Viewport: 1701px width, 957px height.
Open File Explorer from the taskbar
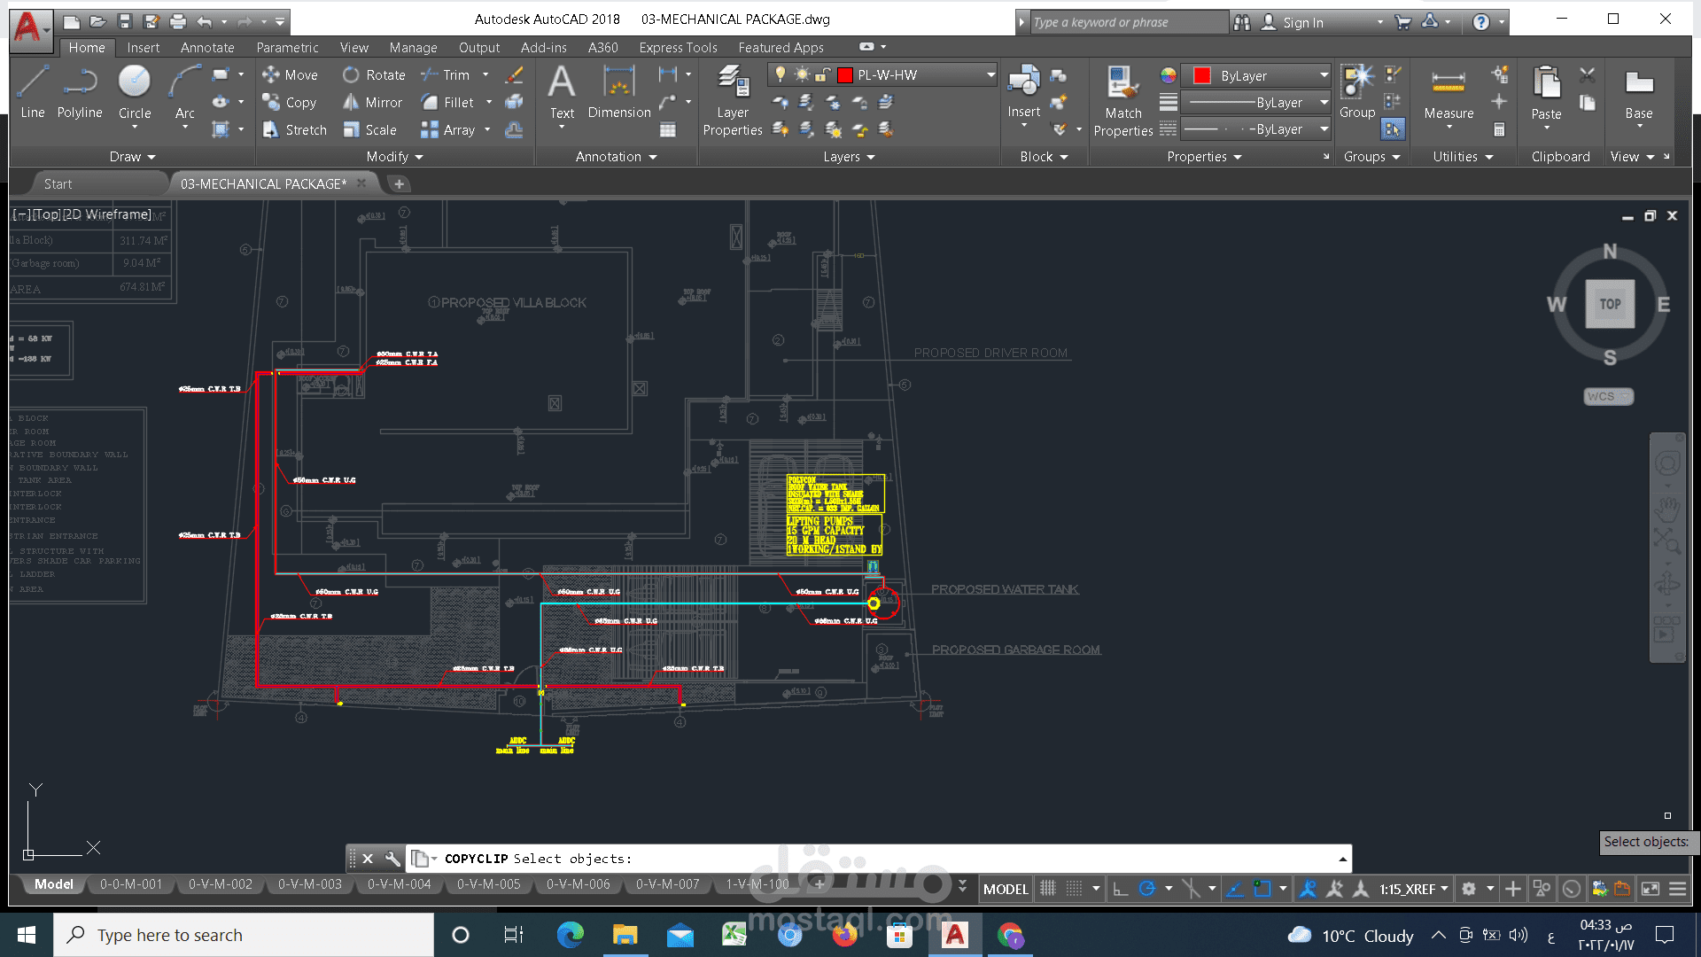click(x=625, y=935)
